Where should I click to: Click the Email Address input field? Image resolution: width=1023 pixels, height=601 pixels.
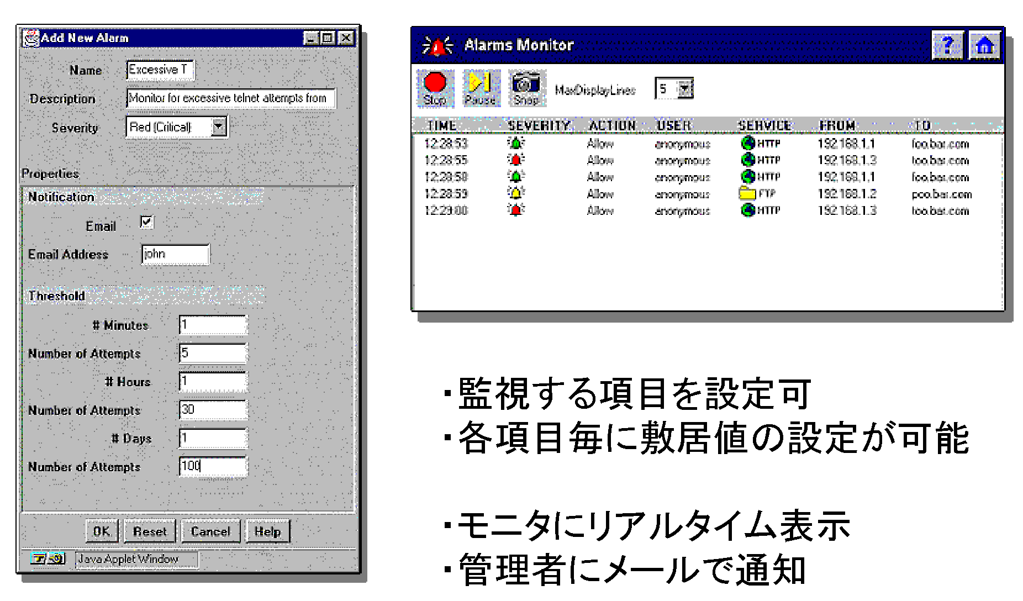175,254
